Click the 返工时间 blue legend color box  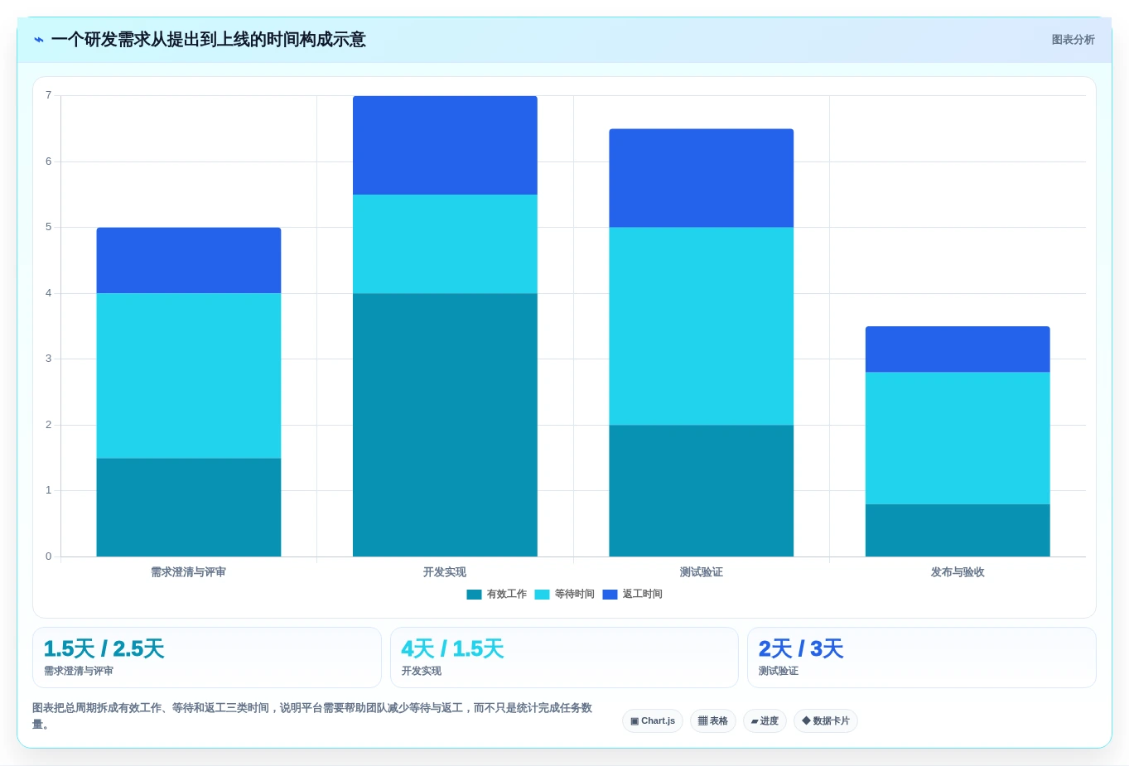click(610, 595)
